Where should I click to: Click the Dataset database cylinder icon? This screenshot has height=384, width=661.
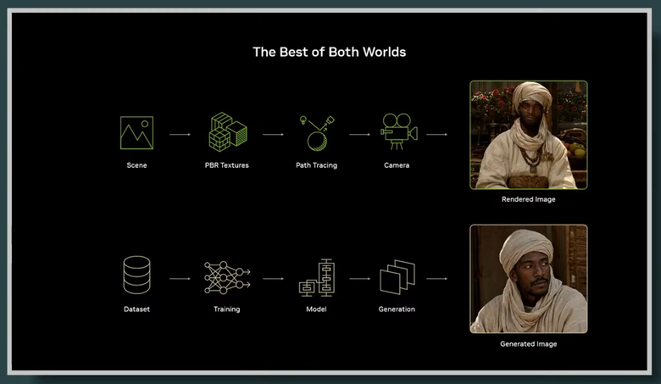[136, 275]
